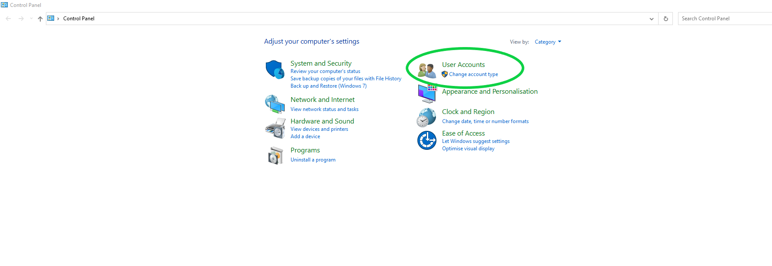Go back using the back arrow
This screenshot has height=266, width=772.
pos(8,19)
